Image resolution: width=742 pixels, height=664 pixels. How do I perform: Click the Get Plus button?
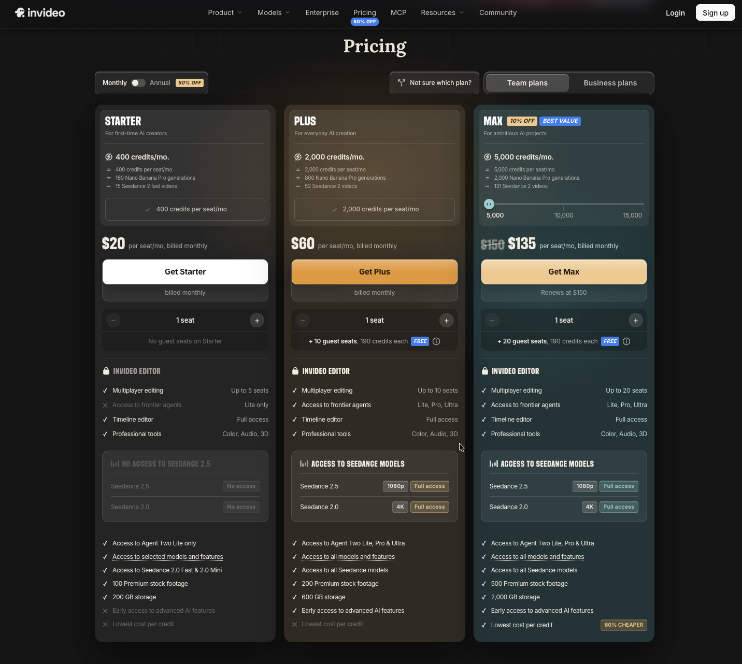(375, 272)
